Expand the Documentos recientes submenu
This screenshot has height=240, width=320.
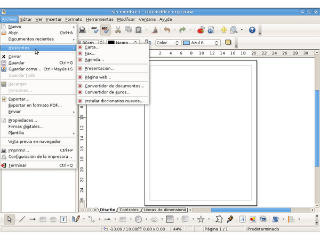point(38,39)
